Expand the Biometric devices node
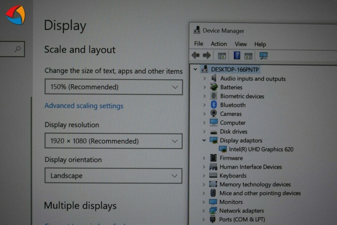The width and height of the screenshot is (337, 225). pyautogui.click(x=205, y=96)
